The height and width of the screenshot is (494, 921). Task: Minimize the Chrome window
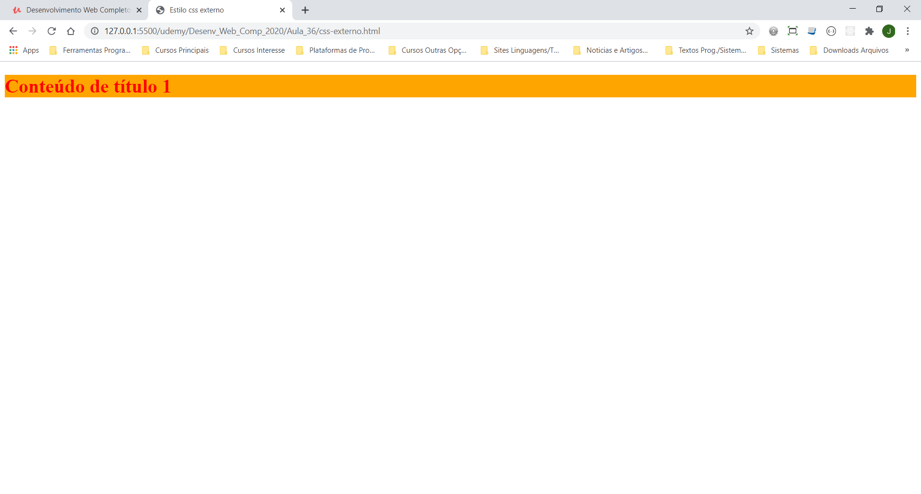coord(852,9)
